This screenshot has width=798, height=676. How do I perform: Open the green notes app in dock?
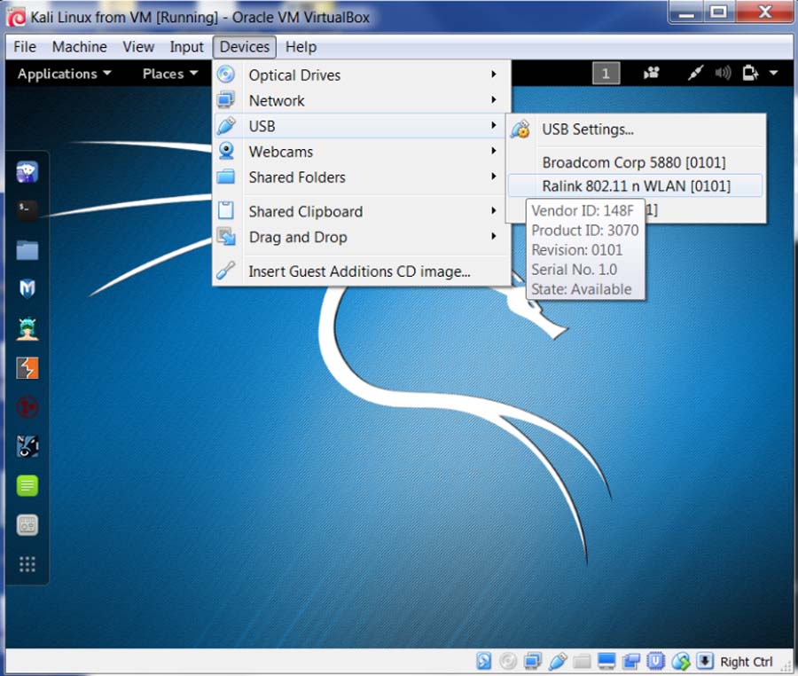point(27,485)
